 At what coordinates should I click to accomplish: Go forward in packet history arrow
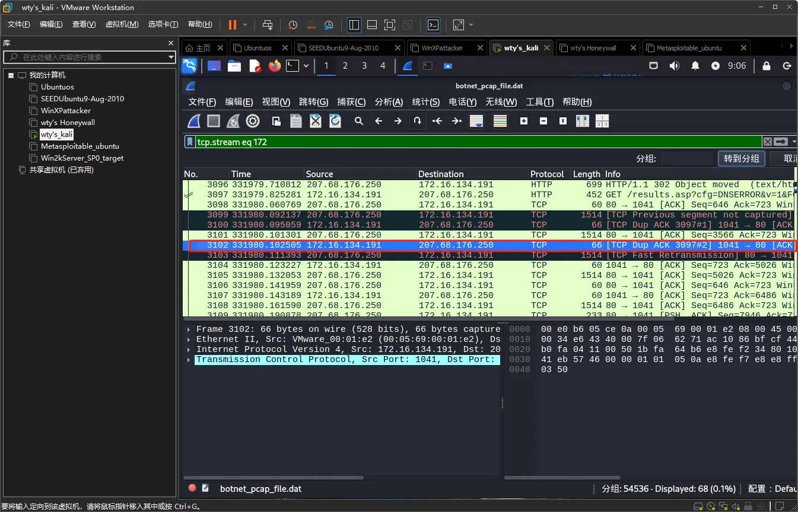point(398,121)
